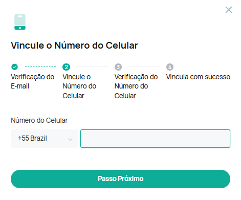Select the step 3 circle icon
Image resolution: width=241 pixels, height=200 pixels.
tap(118, 67)
